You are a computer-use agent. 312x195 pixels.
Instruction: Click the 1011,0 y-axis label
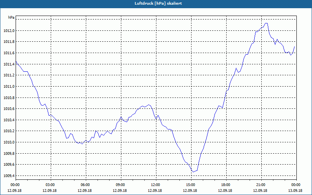[9, 86]
